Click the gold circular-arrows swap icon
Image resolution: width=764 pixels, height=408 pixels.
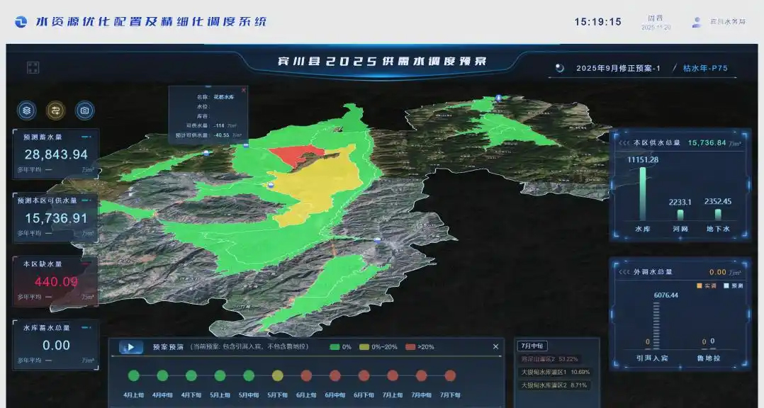click(55, 110)
